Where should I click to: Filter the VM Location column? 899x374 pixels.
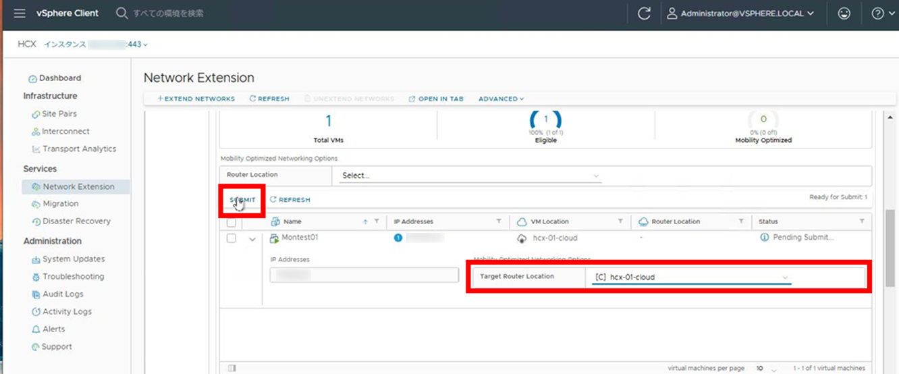click(x=620, y=221)
